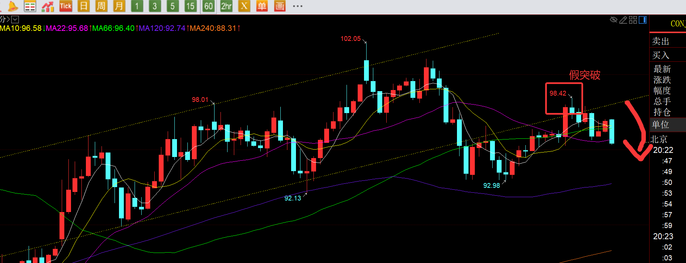Switch to 1-minute chart period
Screen dimensions: 686x263
click(137, 6)
